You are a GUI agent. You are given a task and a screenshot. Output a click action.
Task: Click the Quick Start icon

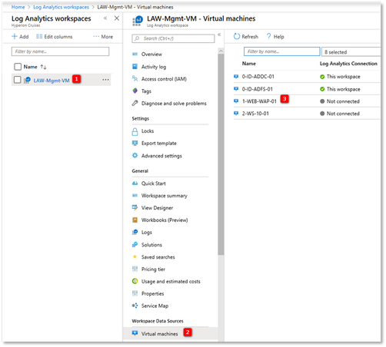click(x=135, y=183)
